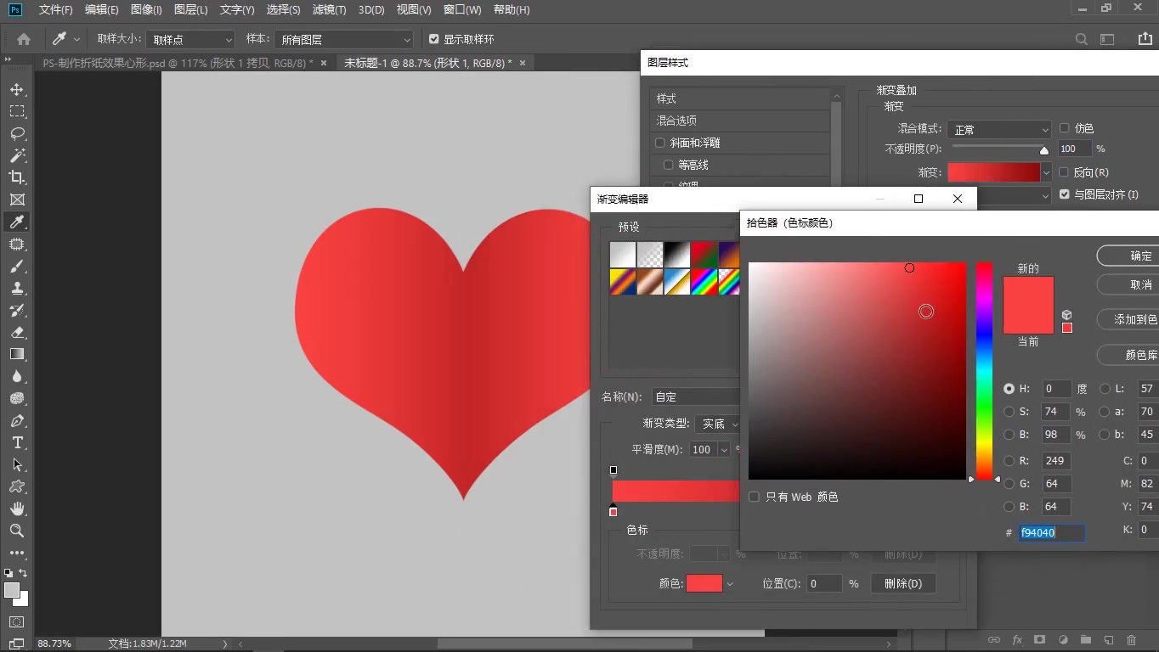1159x652 pixels.
Task: Toggle the 与图层对齐 checkbox
Action: (x=1065, y=194)
